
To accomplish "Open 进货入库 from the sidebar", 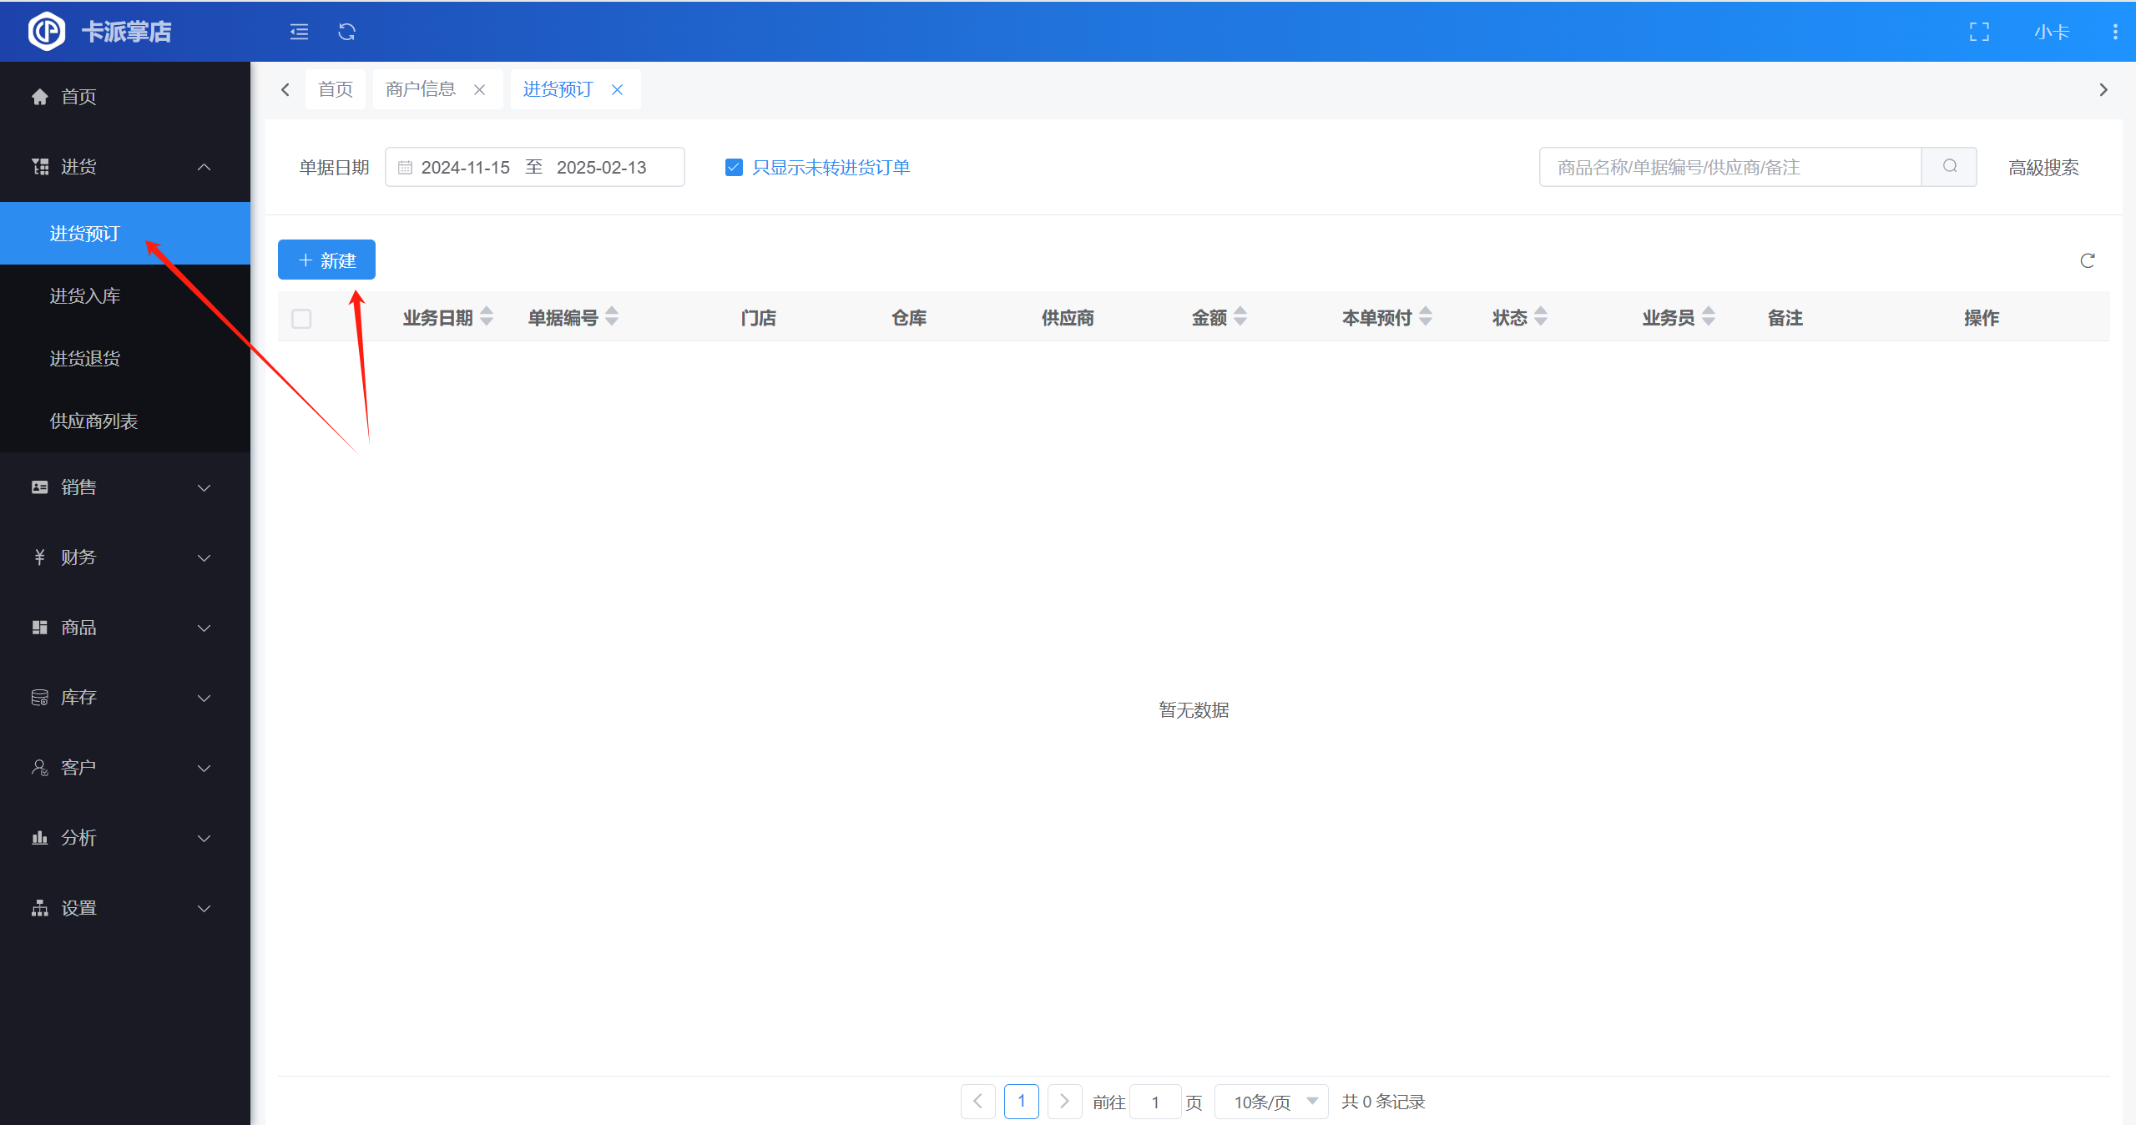I will click(x=85, y=296).
